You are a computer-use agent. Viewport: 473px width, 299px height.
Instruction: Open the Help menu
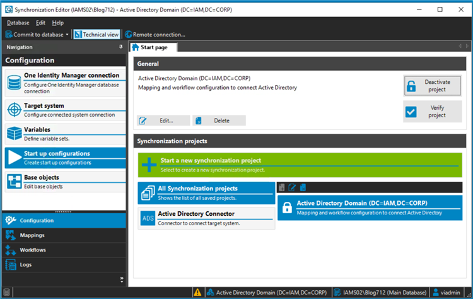[x=57, y=23]
